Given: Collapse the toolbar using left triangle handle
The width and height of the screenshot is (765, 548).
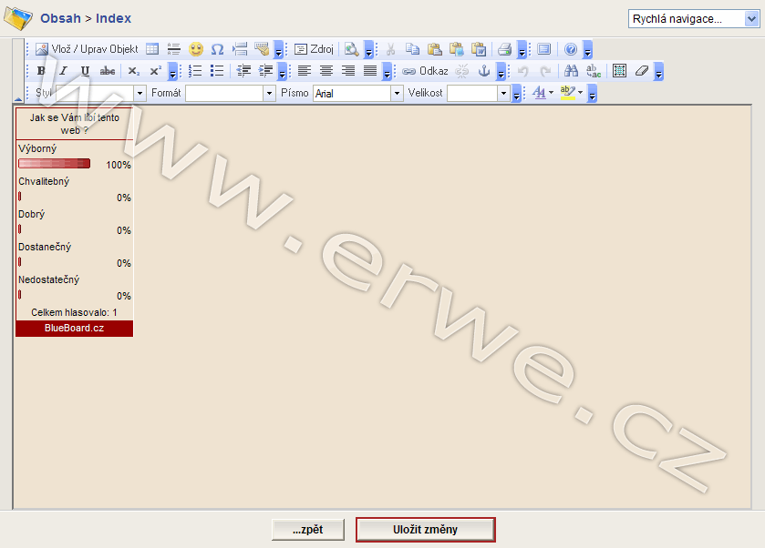Looking at the screenshot, I should 18,98.
